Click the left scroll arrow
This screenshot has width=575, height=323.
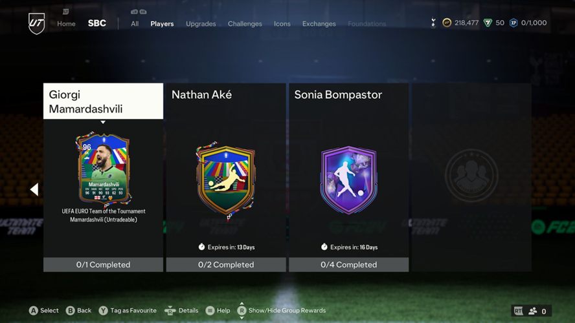coord(34,189)
